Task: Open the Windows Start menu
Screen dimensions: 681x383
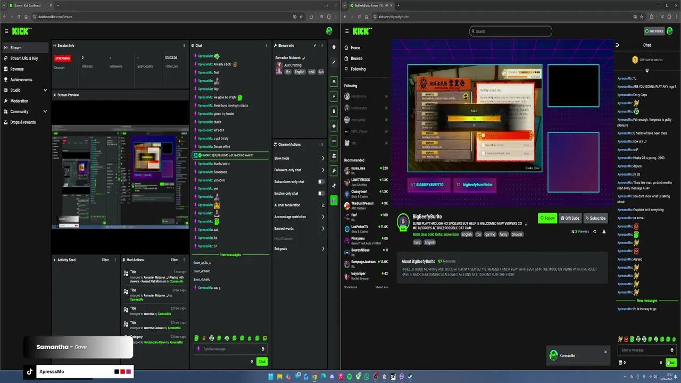Action: 271,377
